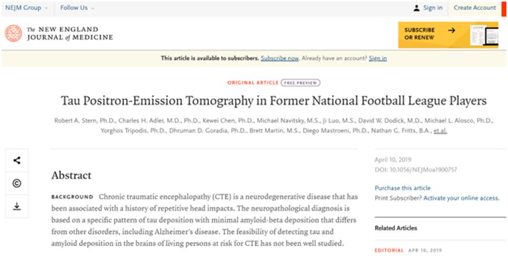Click the arrow on Subscribe or Renew banner

451,30
